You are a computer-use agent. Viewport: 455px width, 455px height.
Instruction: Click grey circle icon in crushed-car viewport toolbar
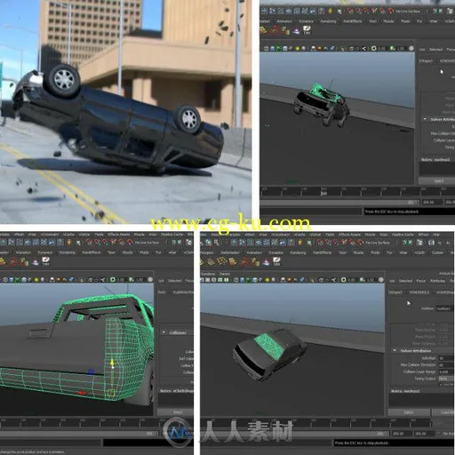(x=411, y=48)
